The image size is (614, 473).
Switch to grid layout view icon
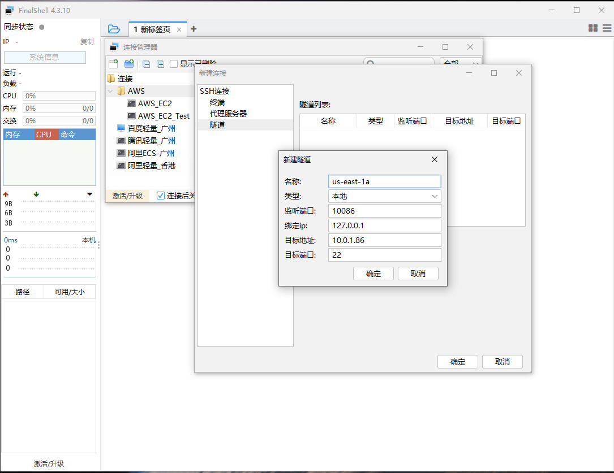(x=593, y=28)
